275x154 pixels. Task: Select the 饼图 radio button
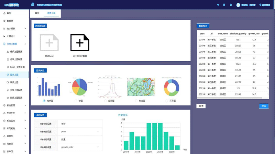tap(76, 101)
